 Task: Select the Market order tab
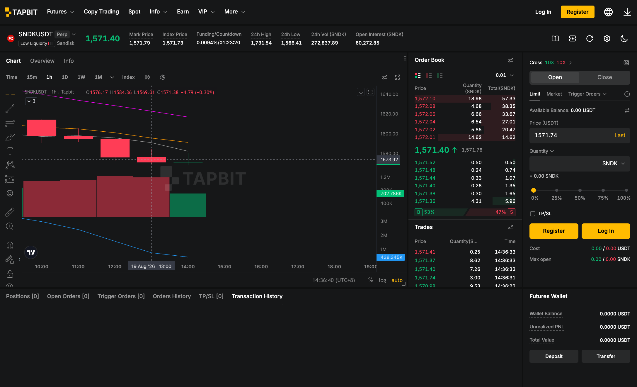pos(554,94)
